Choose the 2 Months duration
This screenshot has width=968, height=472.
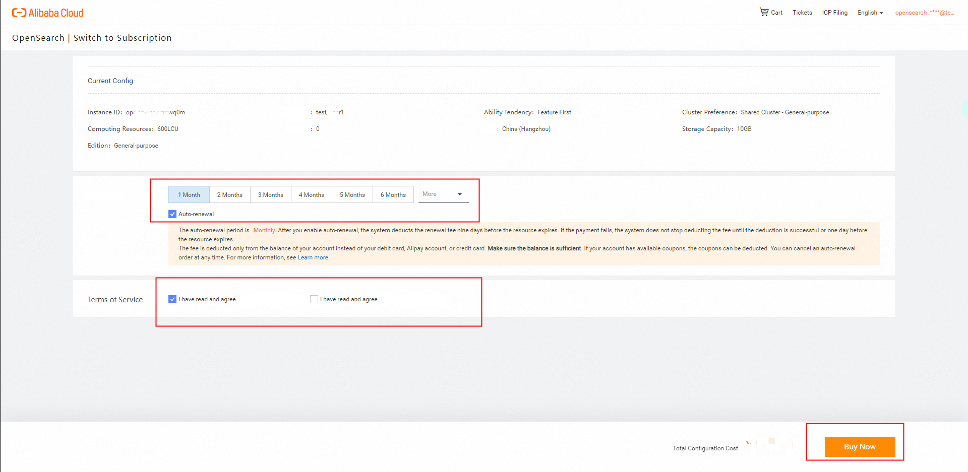[230, 194]
